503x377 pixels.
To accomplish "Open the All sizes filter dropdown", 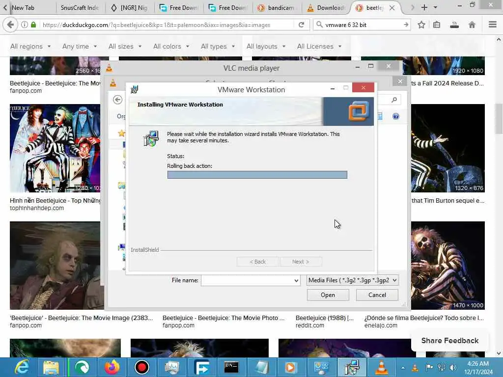I will pos(125,47).
